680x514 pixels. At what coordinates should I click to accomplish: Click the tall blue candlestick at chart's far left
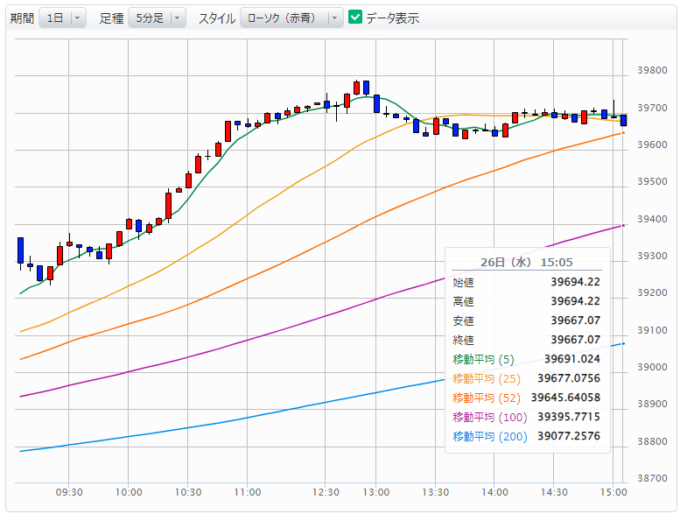click(x=20, y=250)
